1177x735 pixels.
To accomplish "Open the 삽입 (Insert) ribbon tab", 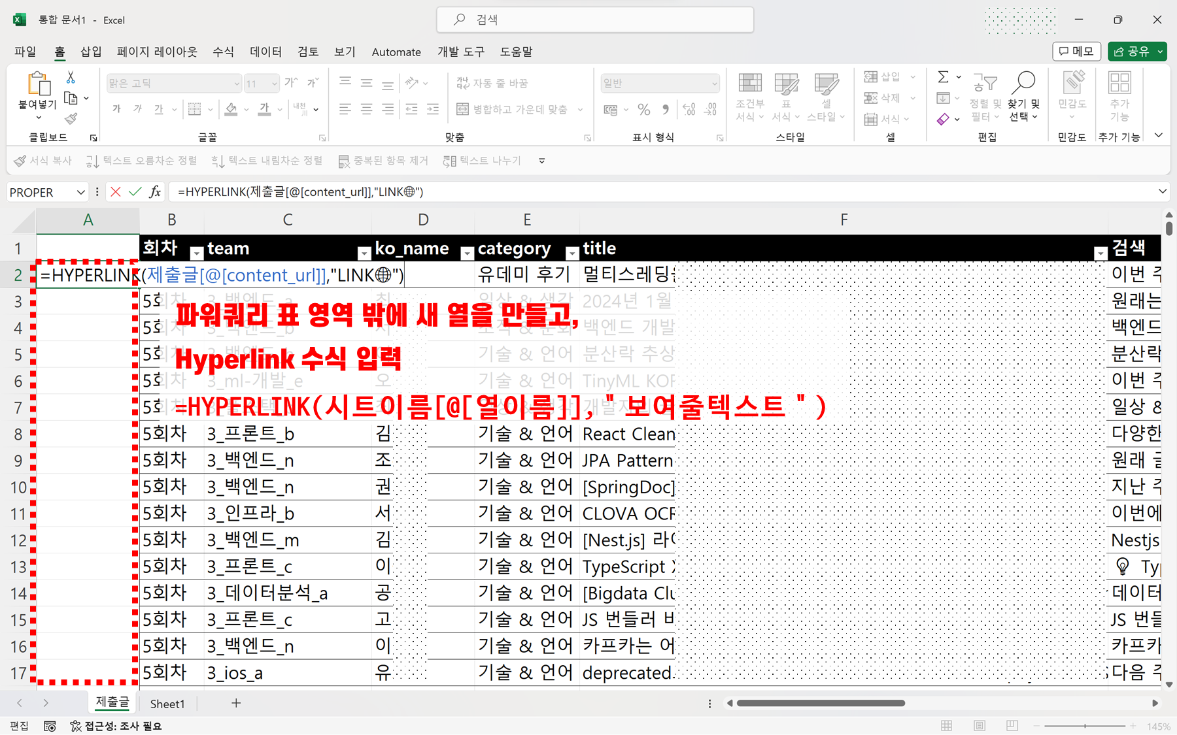I will pyautogui.click(x=91, y=52).
